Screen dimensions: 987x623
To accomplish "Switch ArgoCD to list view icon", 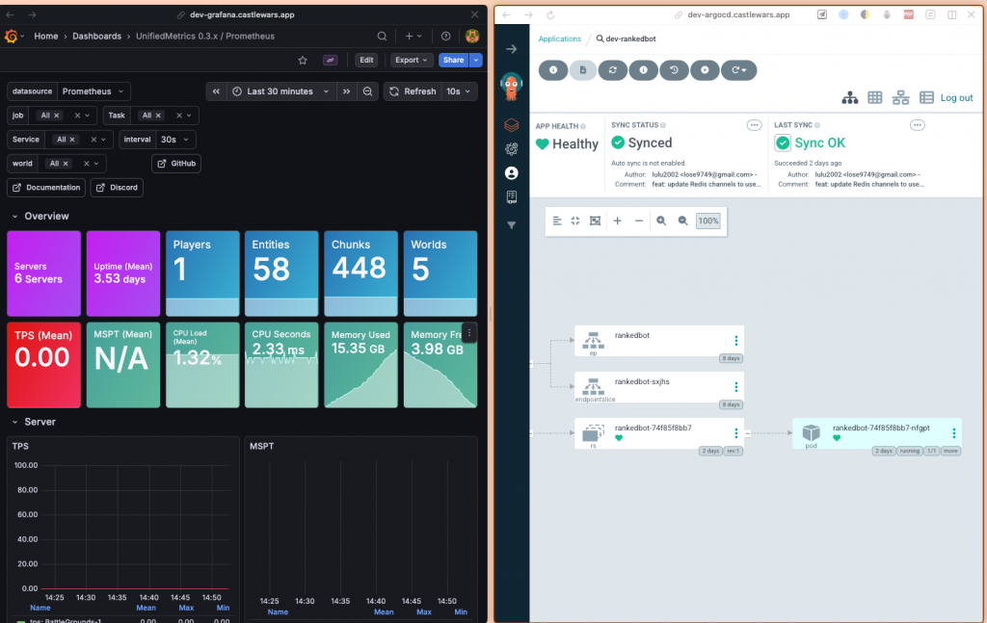I will pos(926,97).
